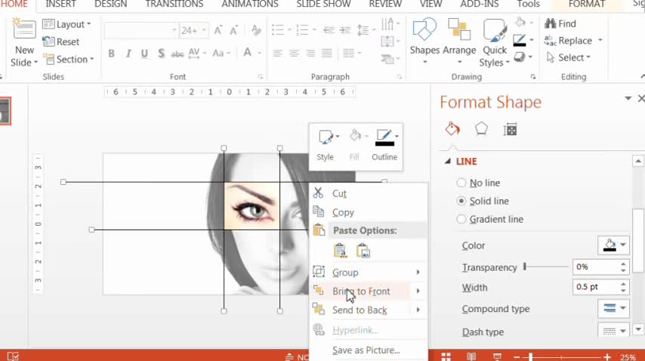Align text right in the Paragraph group
The height and width of the screenshot is (361, 645).
[310, 54]
